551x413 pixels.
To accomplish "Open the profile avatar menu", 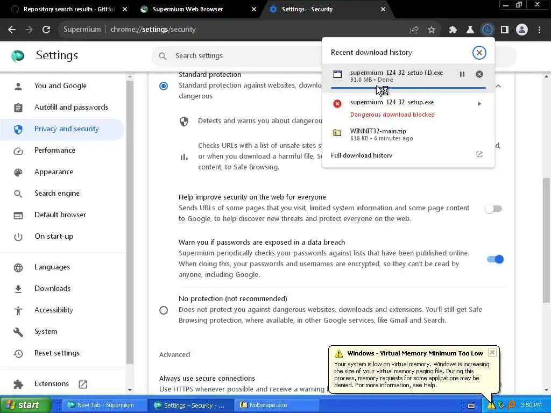I will 522,30.
